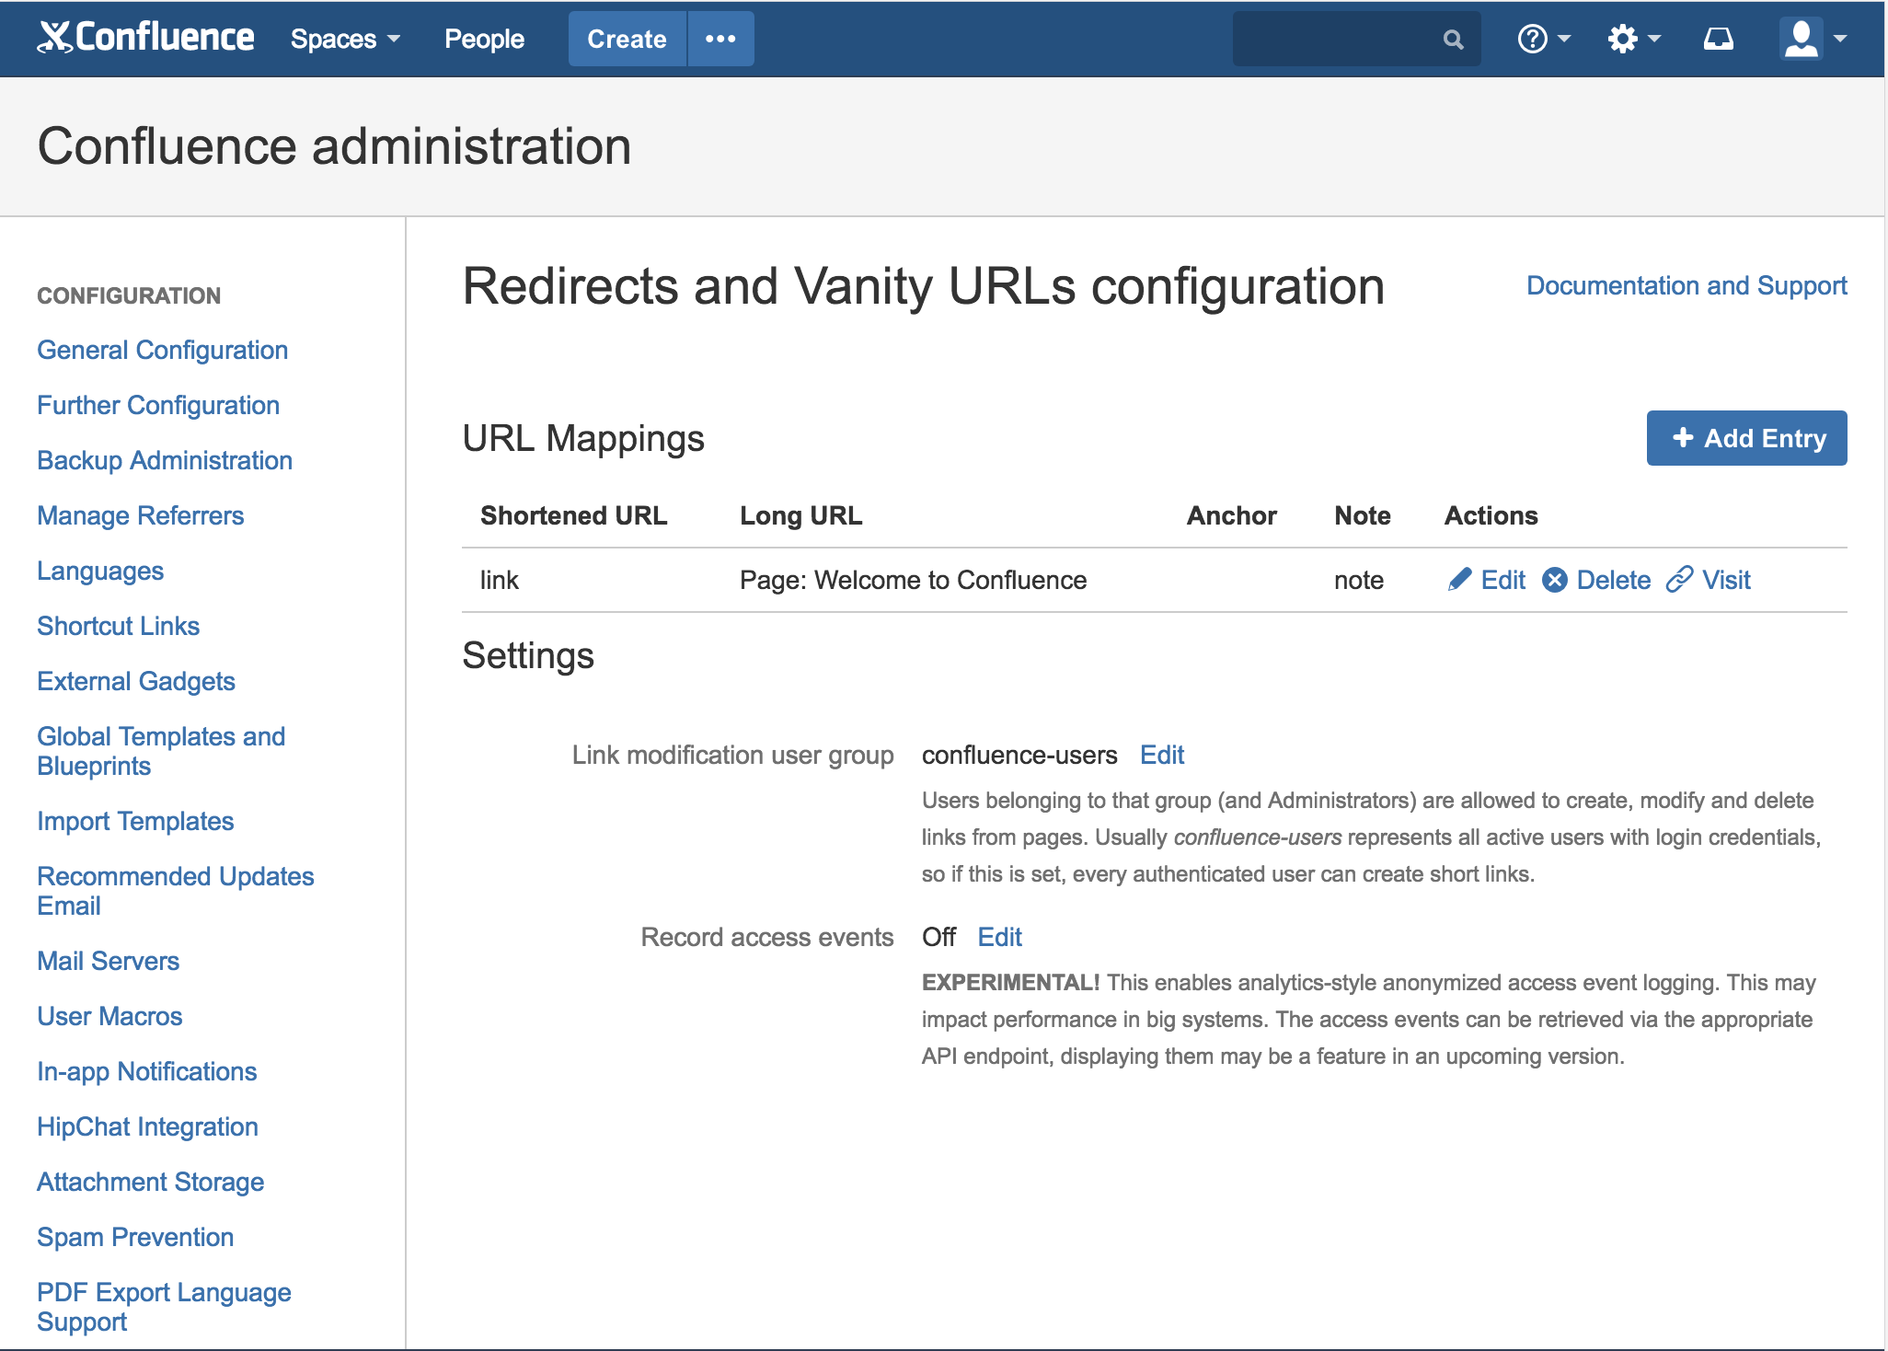Open In-app Notifications settings
This screenshot has height=1351, width=1888.
click(x=147, y=1071)
